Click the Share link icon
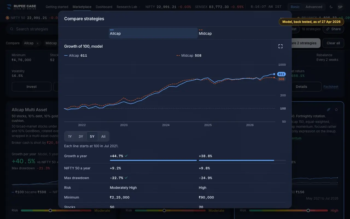Image resolution: width=350 pixels, height=219 pixels. tap(328, 29)
